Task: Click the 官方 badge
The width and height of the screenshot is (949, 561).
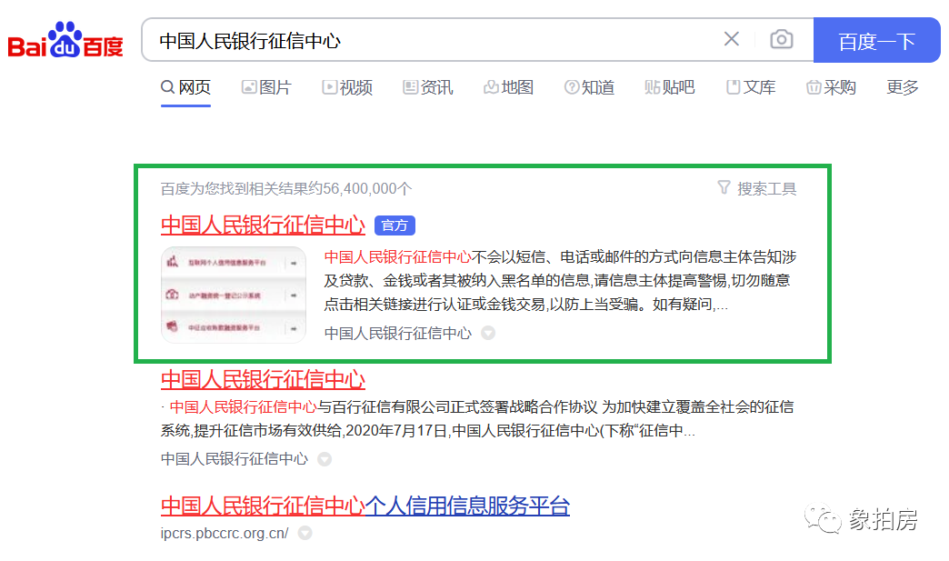Action: 395,225
